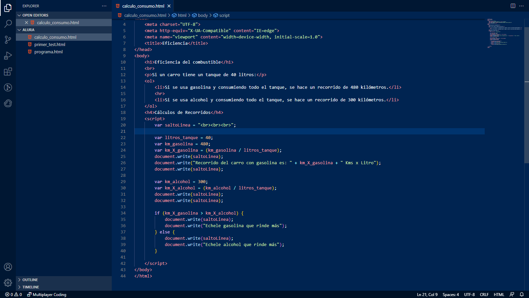This screenshot has width=529, height=298.
Task: Click 'km_alcohol' declaration on line 29
Action: pos(178,181)
